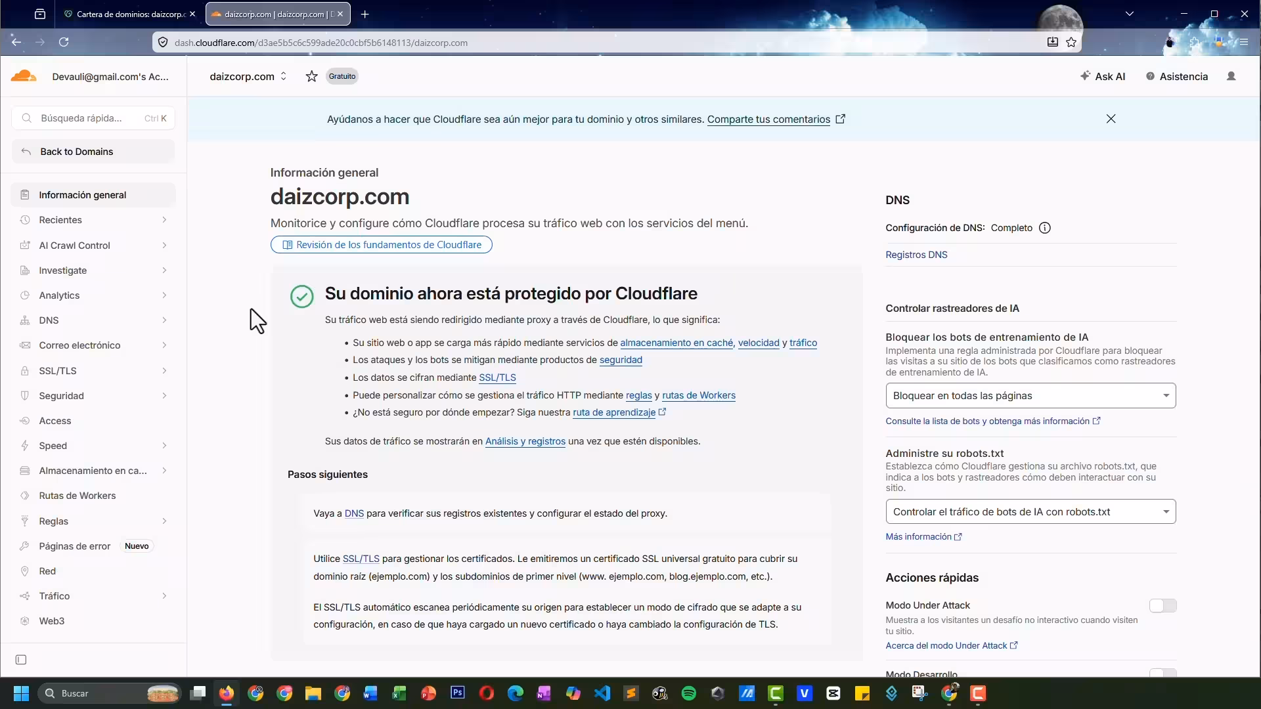Expand the Analytics sidebar section
Screen dimensions: 1261x709
(x=93, y=295)
